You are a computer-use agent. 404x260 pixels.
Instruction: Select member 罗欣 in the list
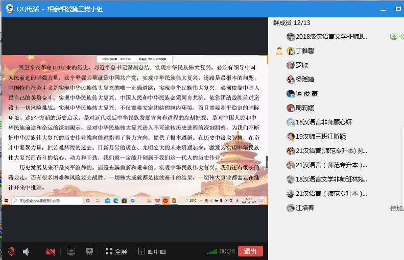(302, 65)
